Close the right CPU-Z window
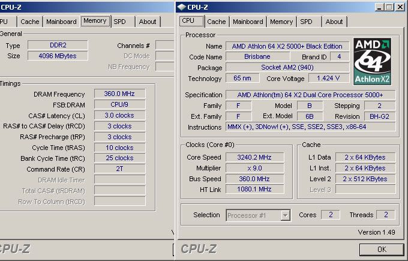408x261 pixels. coord(400,7)
